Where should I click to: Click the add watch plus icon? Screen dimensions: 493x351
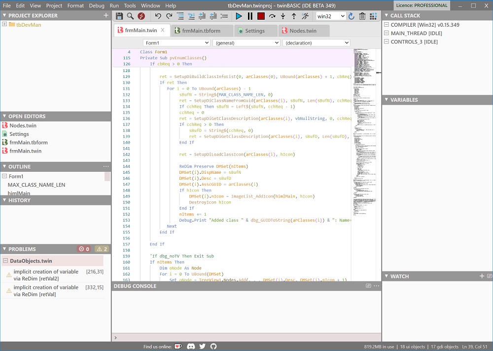pyautogui.click(x=482, y=276)
